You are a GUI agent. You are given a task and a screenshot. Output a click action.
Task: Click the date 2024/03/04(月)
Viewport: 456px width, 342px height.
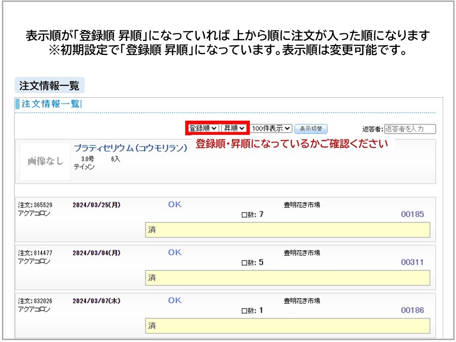pos(96,253)
